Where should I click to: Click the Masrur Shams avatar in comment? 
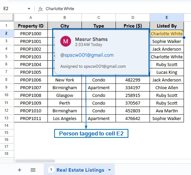tap(66, 41)
